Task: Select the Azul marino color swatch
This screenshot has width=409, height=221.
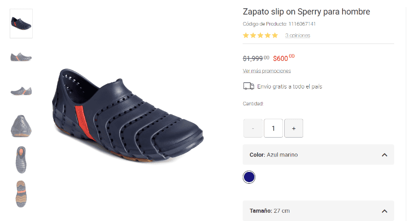Action: pos(249,177)
